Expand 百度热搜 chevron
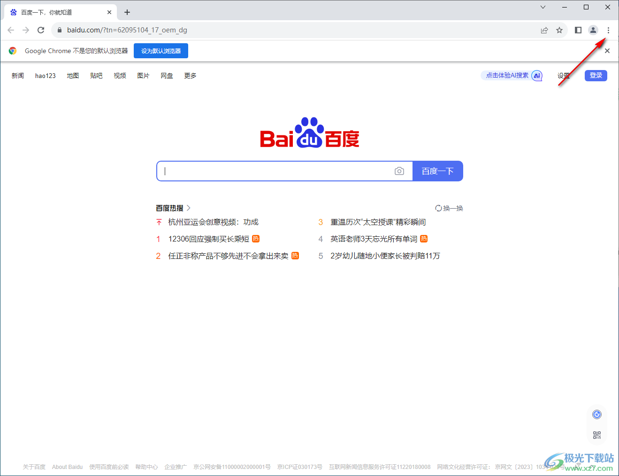Viewport: 619px width, 476px height. (189, 208)
